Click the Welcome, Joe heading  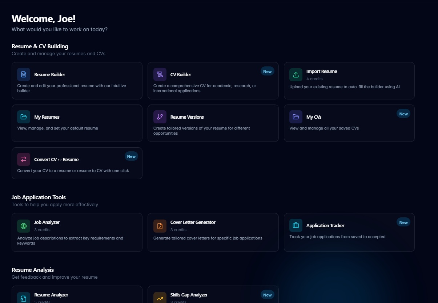44,19
